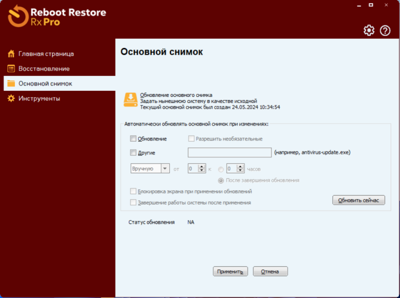Close the Reboot Restore window
This screenshot has height=298, width=400.
point(386,5)
